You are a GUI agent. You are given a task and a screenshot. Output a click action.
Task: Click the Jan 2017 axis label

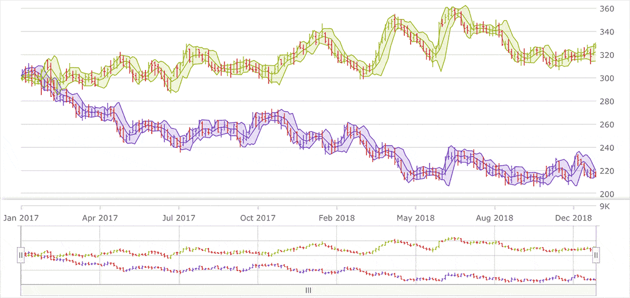click(x=21, y=218)
